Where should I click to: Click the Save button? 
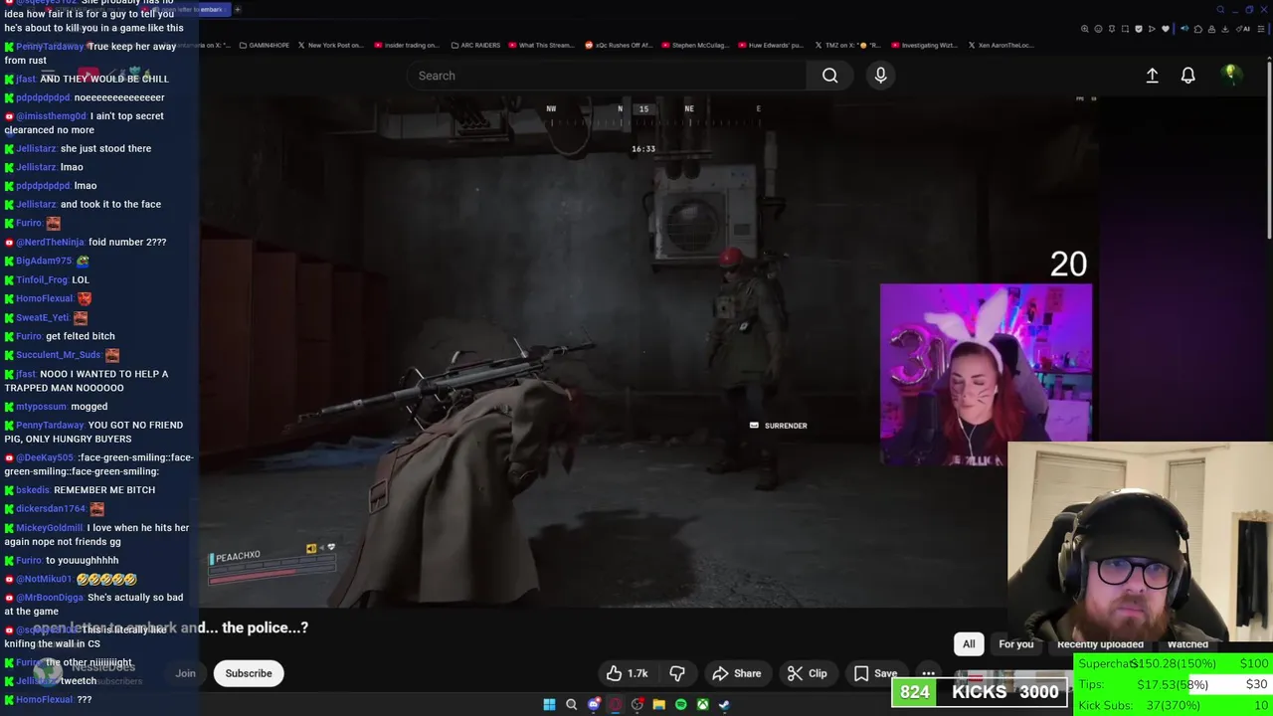tap(875, 673)
